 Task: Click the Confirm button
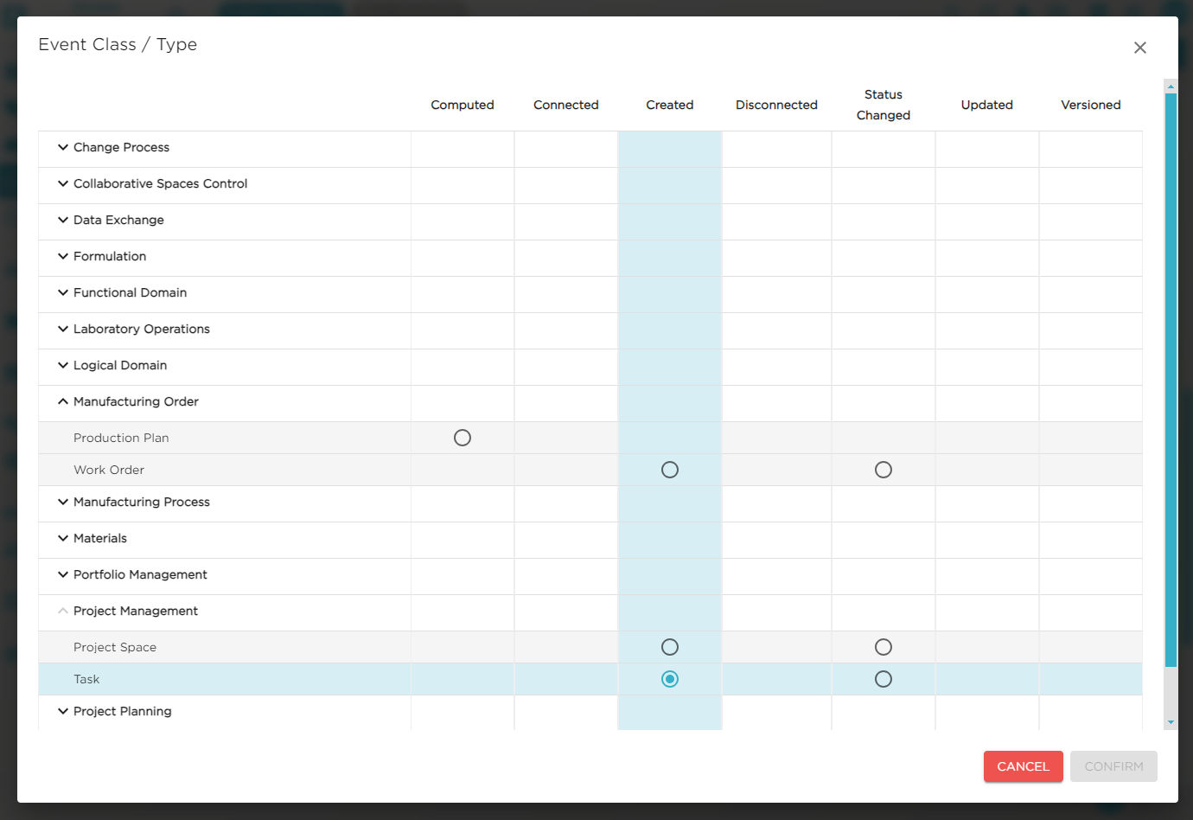coord(1113,766)
